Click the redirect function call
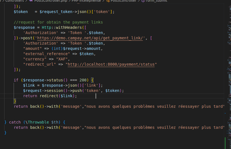This screenshot has width=231, height=149. click(49, 96)
